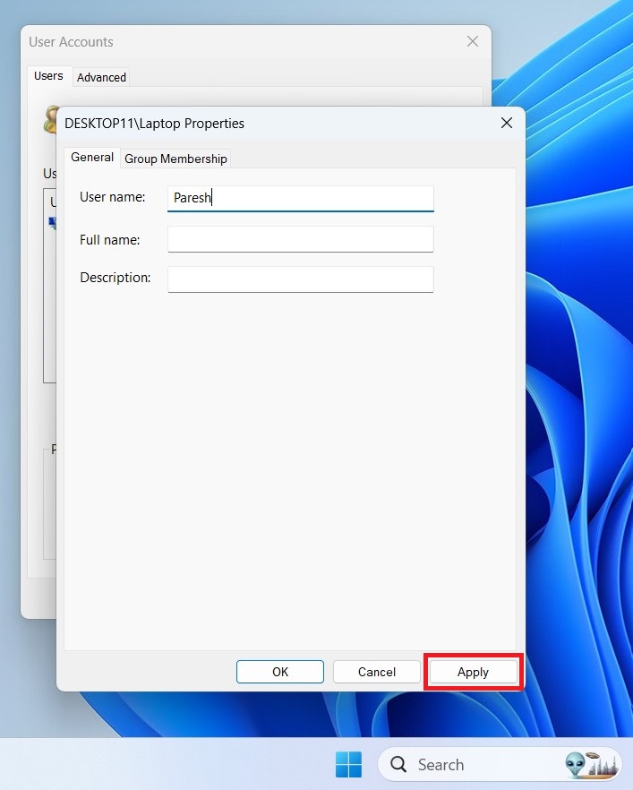
Task: Click the DESKTOP11\Laptop Properties title bar
Action: click(269, 124)
